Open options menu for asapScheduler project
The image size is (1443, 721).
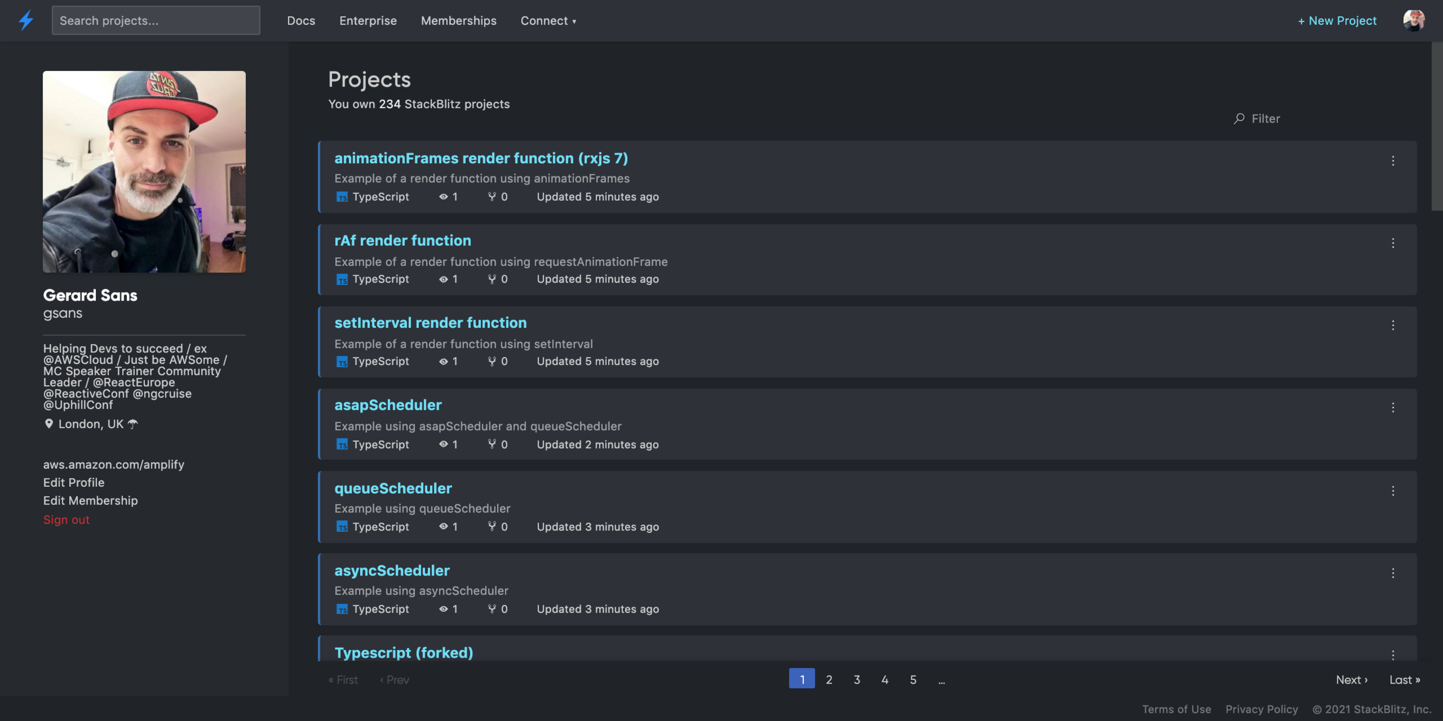coord(1393,408)
